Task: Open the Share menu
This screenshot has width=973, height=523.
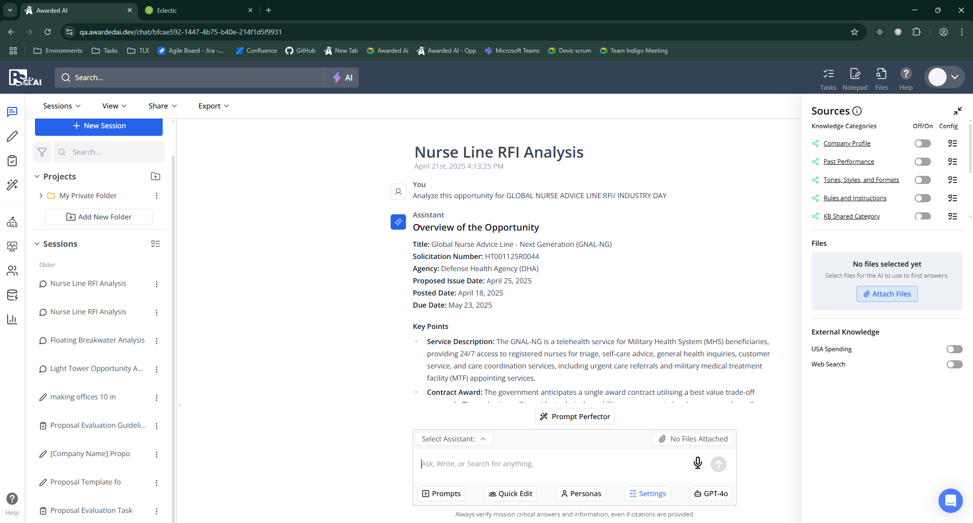Action: [162, 106]
